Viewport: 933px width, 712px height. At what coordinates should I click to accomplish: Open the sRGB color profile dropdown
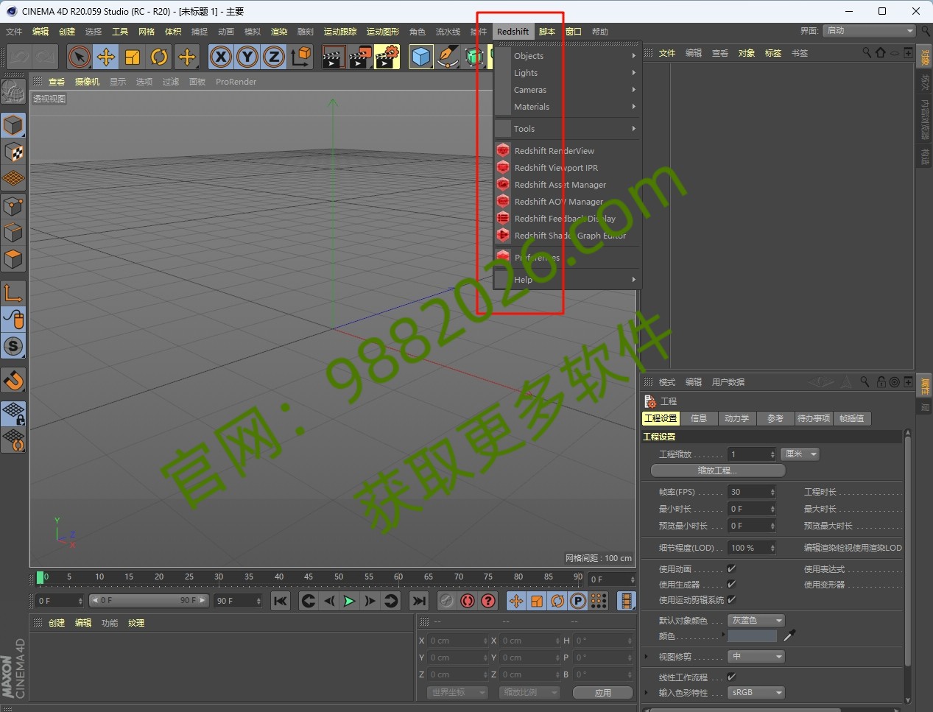[756, 693]
